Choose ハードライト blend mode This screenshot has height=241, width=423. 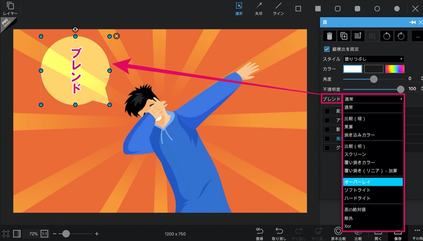click(373, 198)
